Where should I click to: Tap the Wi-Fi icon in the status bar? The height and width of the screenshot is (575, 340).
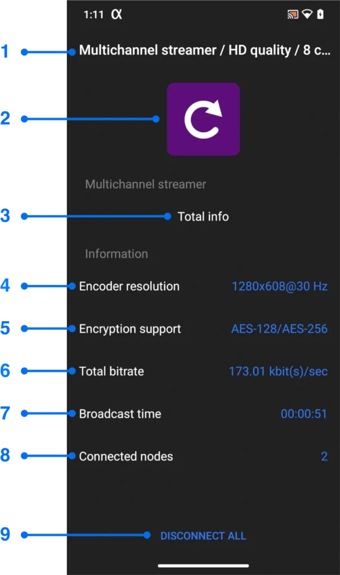306,15
